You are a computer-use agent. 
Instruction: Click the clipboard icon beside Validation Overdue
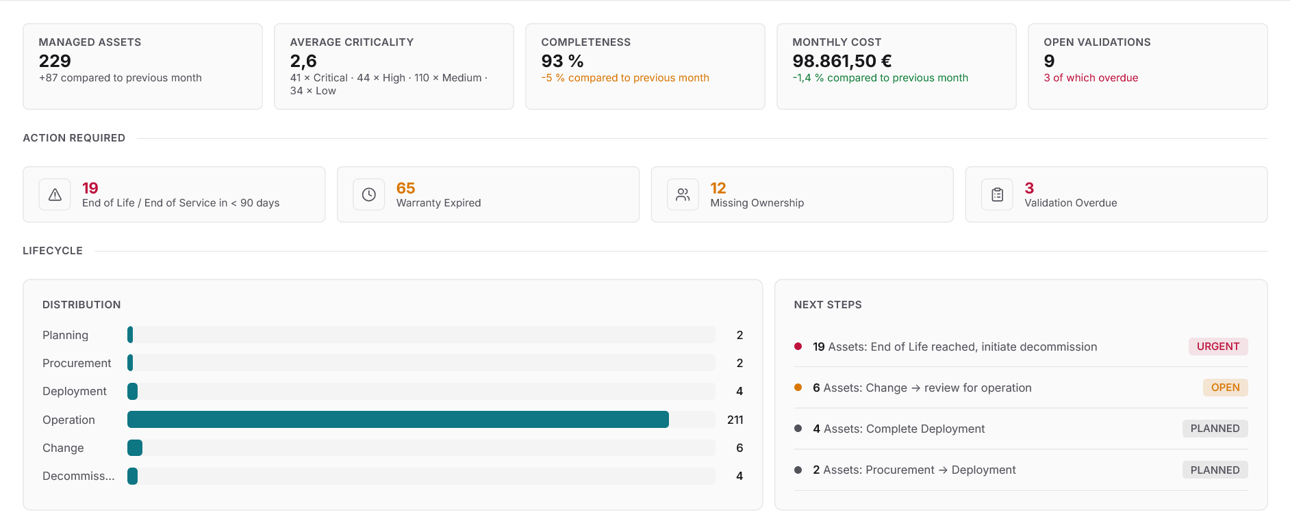pos(997,195)
